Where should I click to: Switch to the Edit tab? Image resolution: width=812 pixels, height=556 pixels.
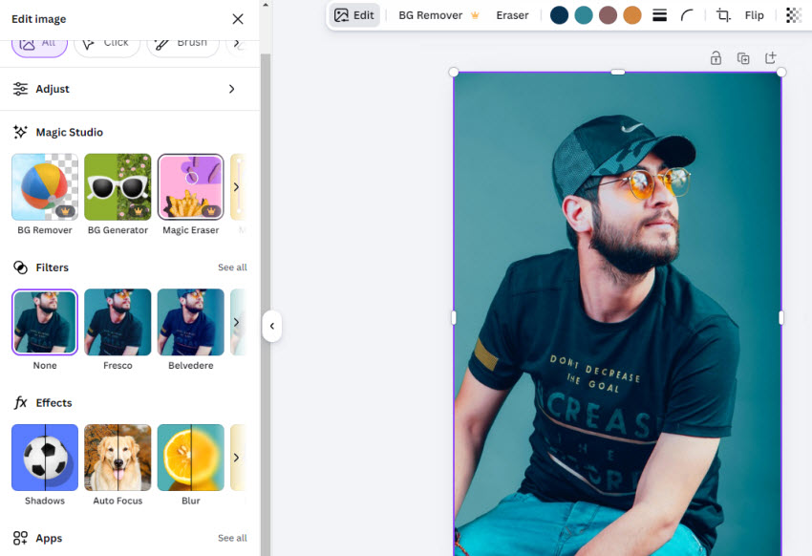click(354, 14)
